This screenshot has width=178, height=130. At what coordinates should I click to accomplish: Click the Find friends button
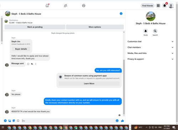(147, 6)
